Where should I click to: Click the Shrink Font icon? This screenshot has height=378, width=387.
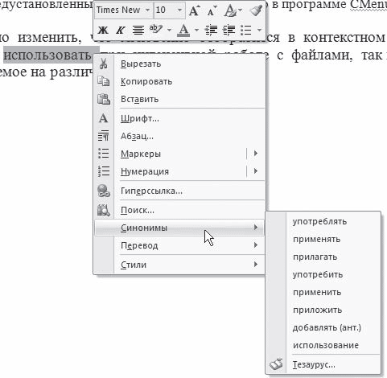click(212, 11)
